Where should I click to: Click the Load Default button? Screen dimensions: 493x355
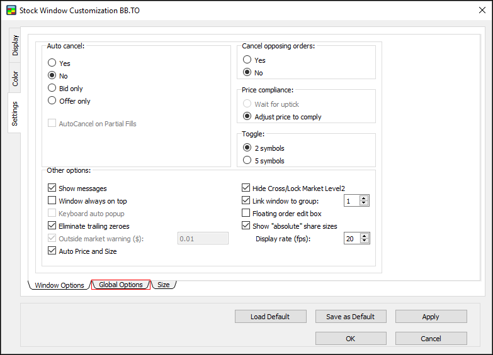coord(270,317)
